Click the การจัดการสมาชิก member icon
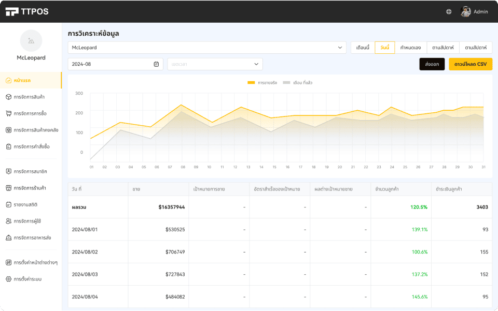Image resolution: width=498 pixels, height=311 pixels. [x=9, y=171]
